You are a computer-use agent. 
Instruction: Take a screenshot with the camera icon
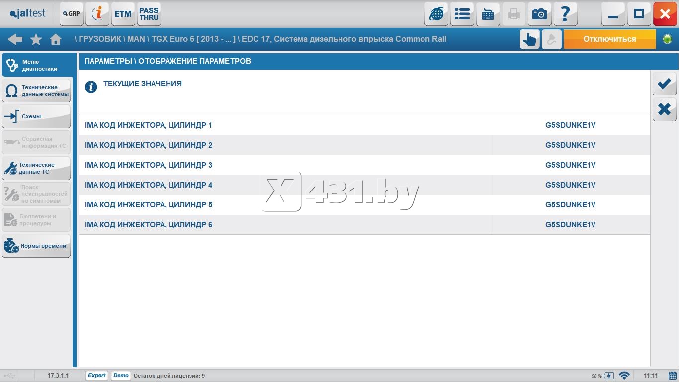539,14
